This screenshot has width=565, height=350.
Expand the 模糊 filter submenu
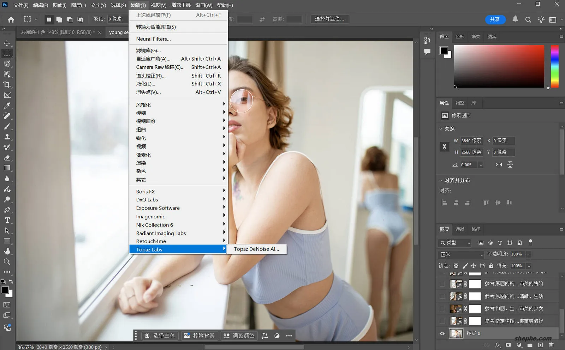coord(178,113)
